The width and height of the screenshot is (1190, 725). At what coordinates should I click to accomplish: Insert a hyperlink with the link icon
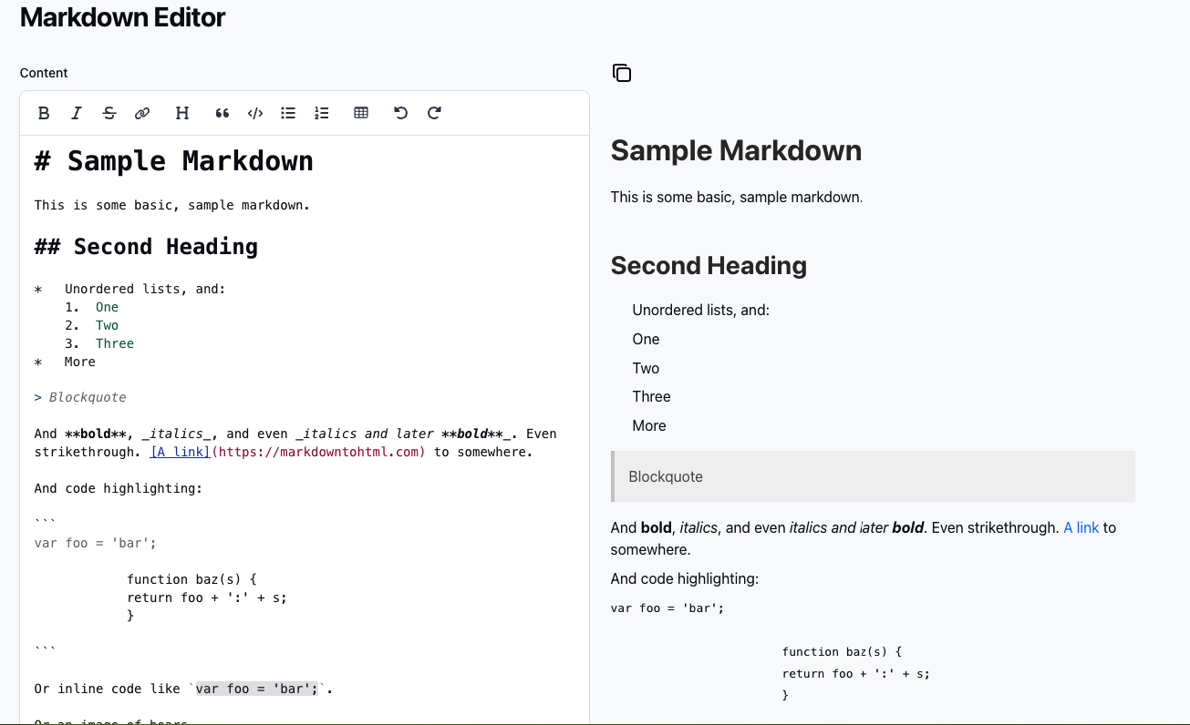[x=142, y=112]
